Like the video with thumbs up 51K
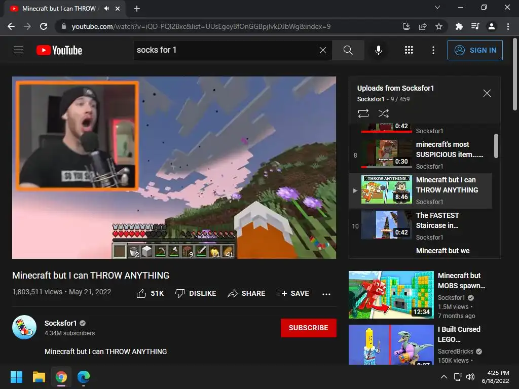 tap(150, 293)
